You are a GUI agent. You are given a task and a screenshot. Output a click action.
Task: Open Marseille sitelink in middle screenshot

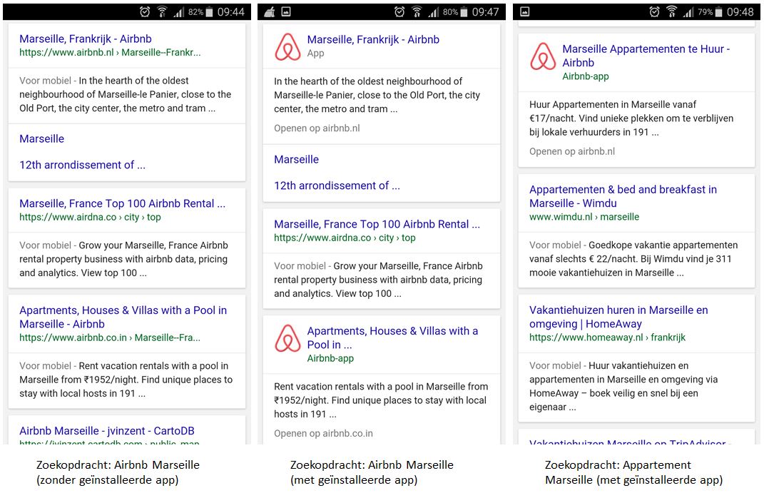pyautogui.click(x=296, y=159)
